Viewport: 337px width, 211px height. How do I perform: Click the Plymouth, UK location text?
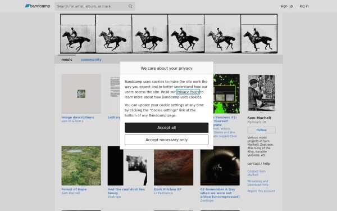tap(257, 122)
